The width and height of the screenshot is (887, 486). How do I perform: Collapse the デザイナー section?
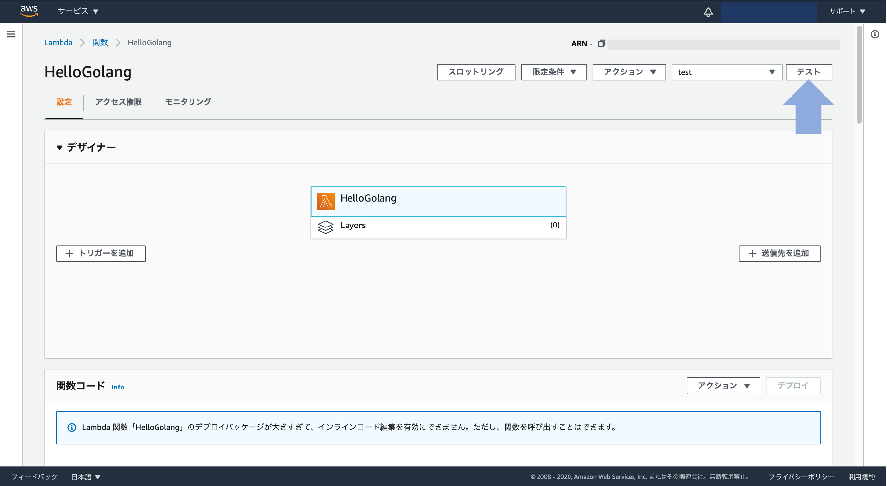coord(59,148)
